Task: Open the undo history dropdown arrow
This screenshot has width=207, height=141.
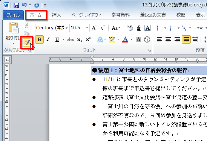Action: 30,5
